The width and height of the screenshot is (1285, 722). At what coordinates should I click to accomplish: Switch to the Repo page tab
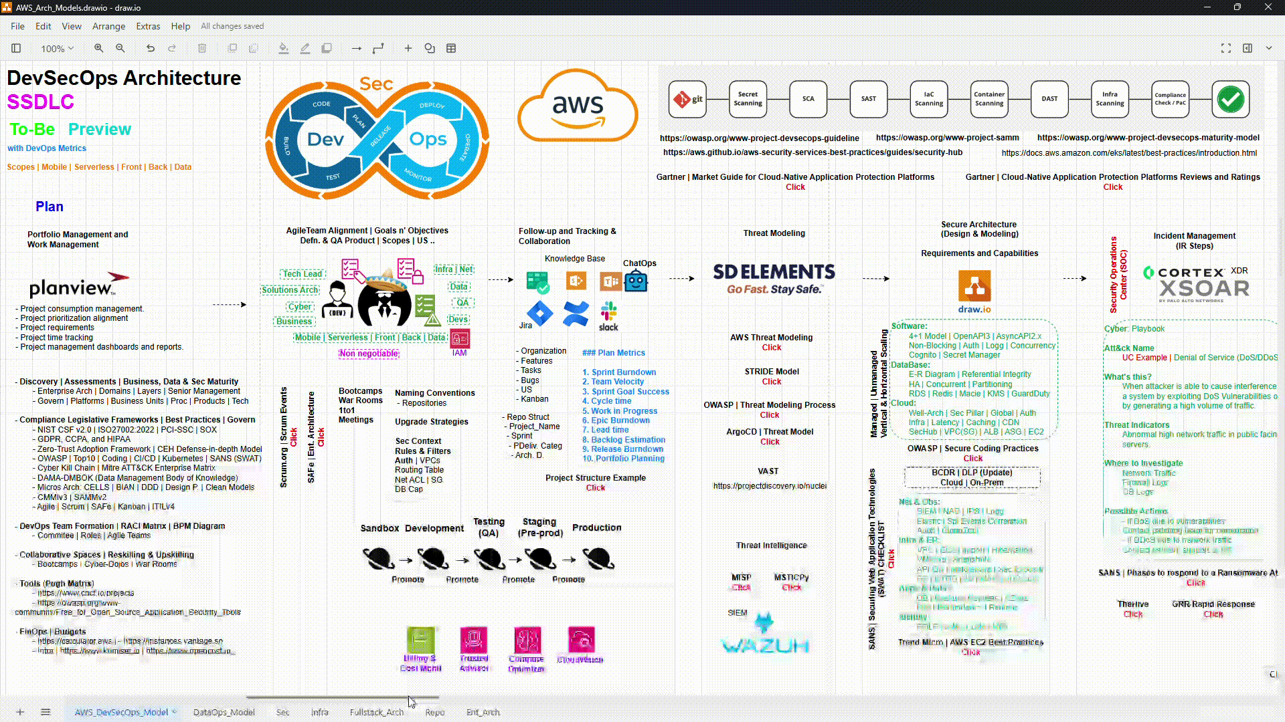click(435, 712)
